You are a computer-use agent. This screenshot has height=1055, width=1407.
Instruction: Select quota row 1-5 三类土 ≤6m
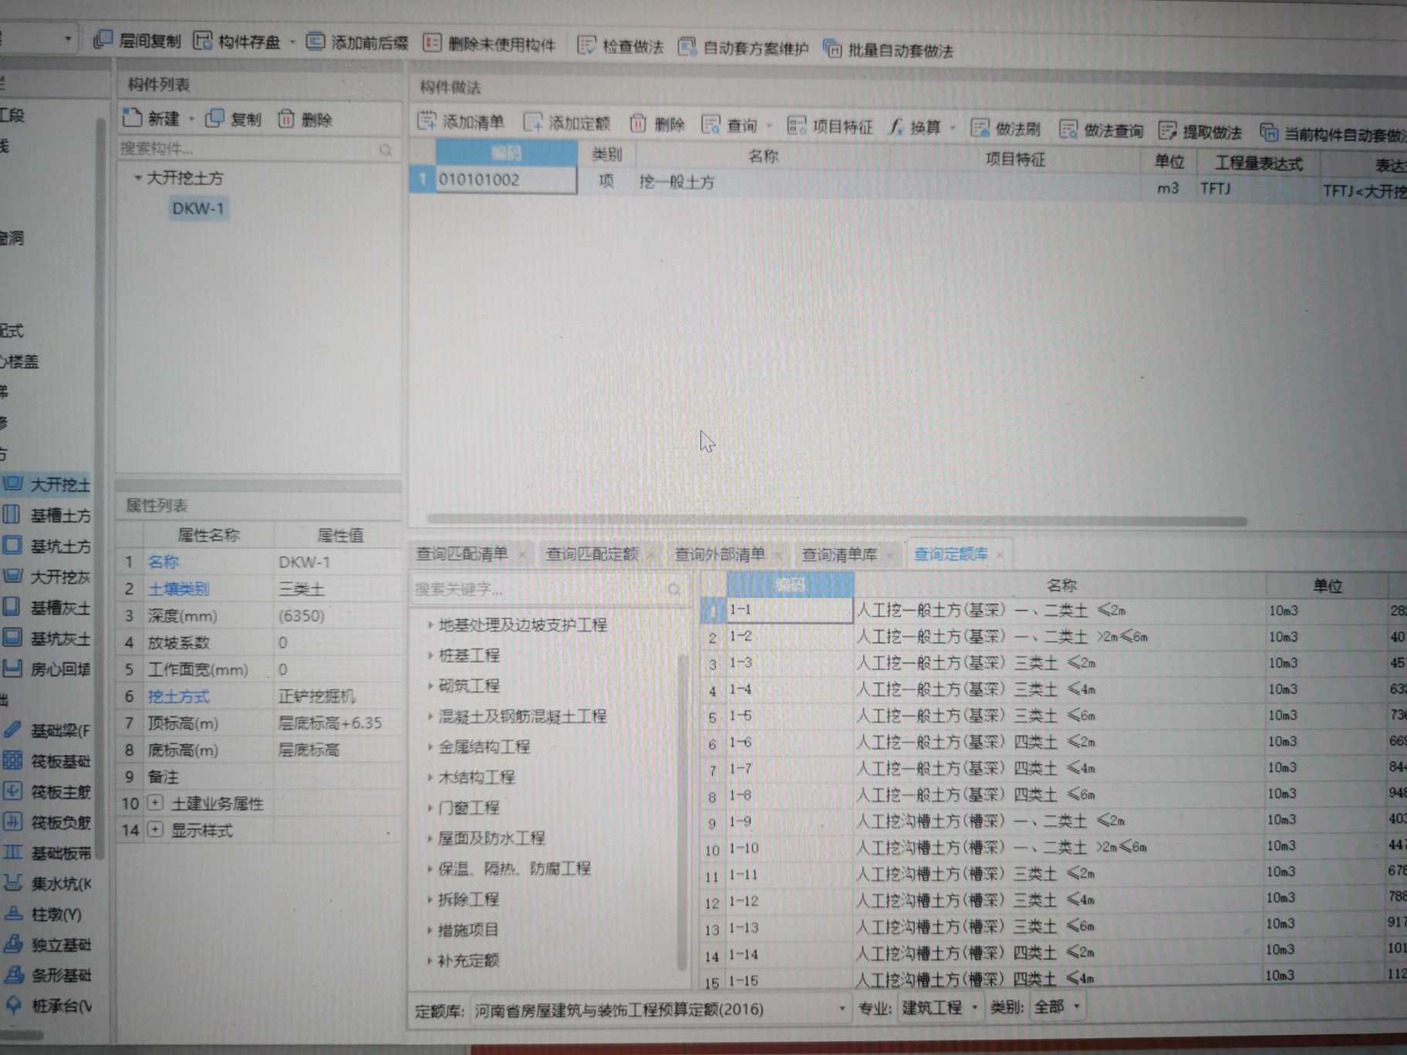[1053, 716]
